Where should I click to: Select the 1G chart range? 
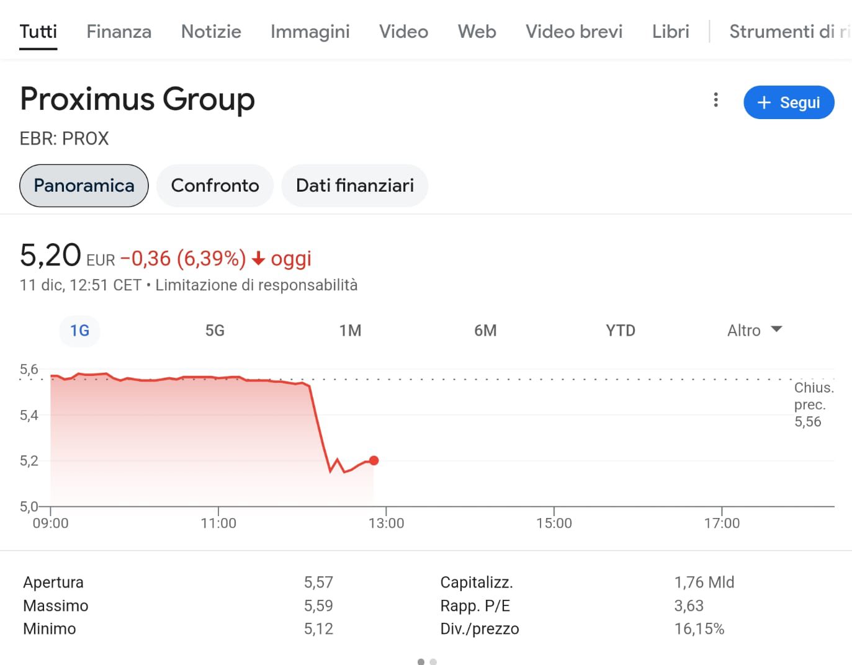(x=79, y=330)
